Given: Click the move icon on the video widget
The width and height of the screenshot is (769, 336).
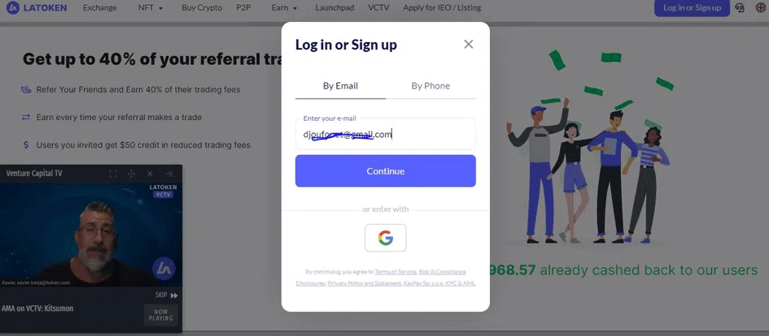Looking at the screenshot, I should (131, 174).
